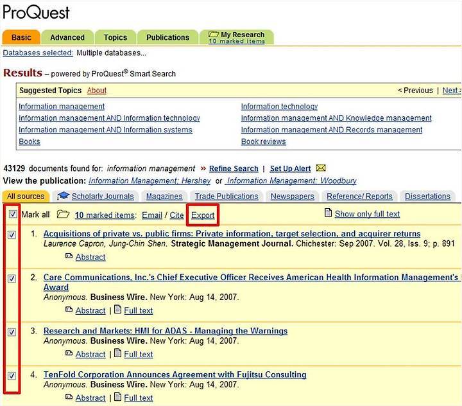Open Databases selected link
This screenshot has width=462, height=406.
click(38, 53)
